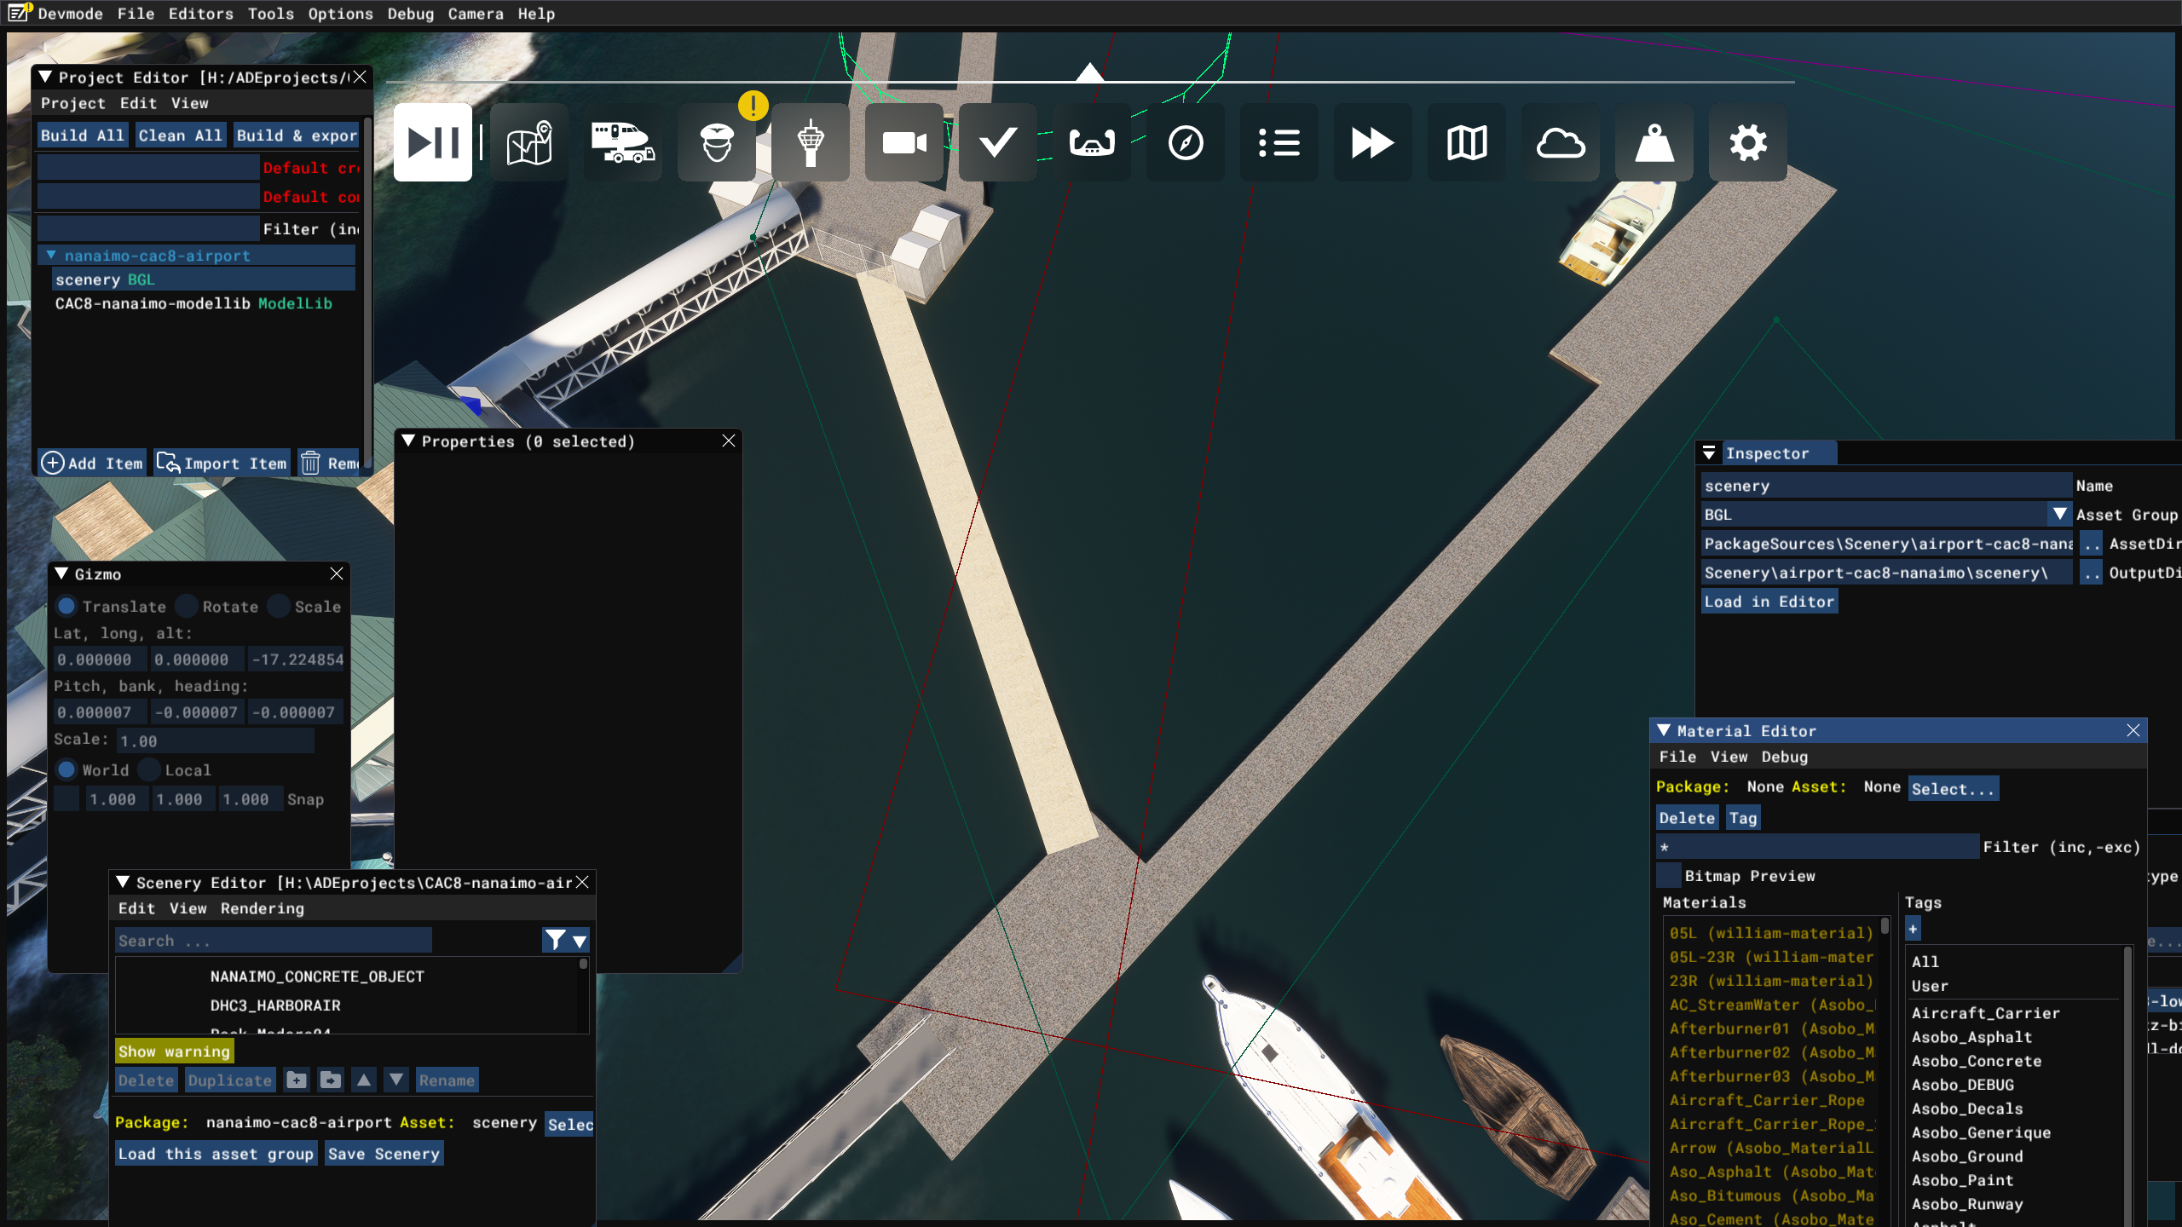Screen dimensions: 2182x1227
Task: Click the yellow warning badge on toolbar
Action: (753, 106)
